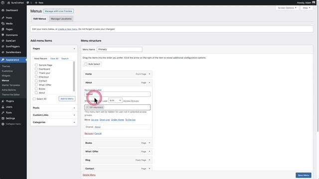Screen dimensions: 319x179
Task: Click the Delete Menu link
Action: click(x=89, y=175)
